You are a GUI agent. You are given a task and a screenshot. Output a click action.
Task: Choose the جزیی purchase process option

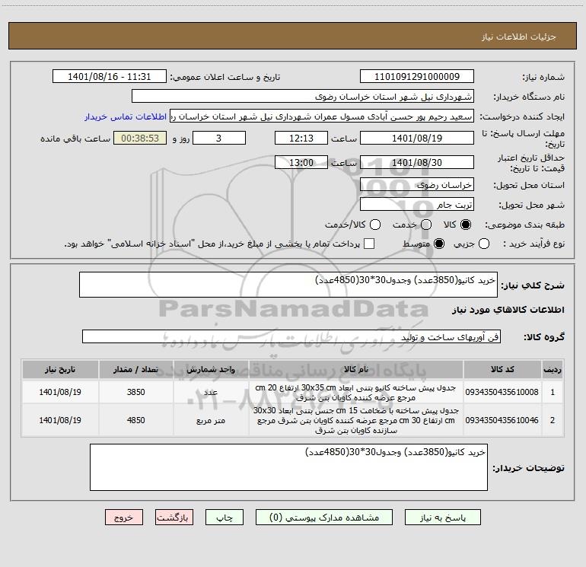click(484, 244)
